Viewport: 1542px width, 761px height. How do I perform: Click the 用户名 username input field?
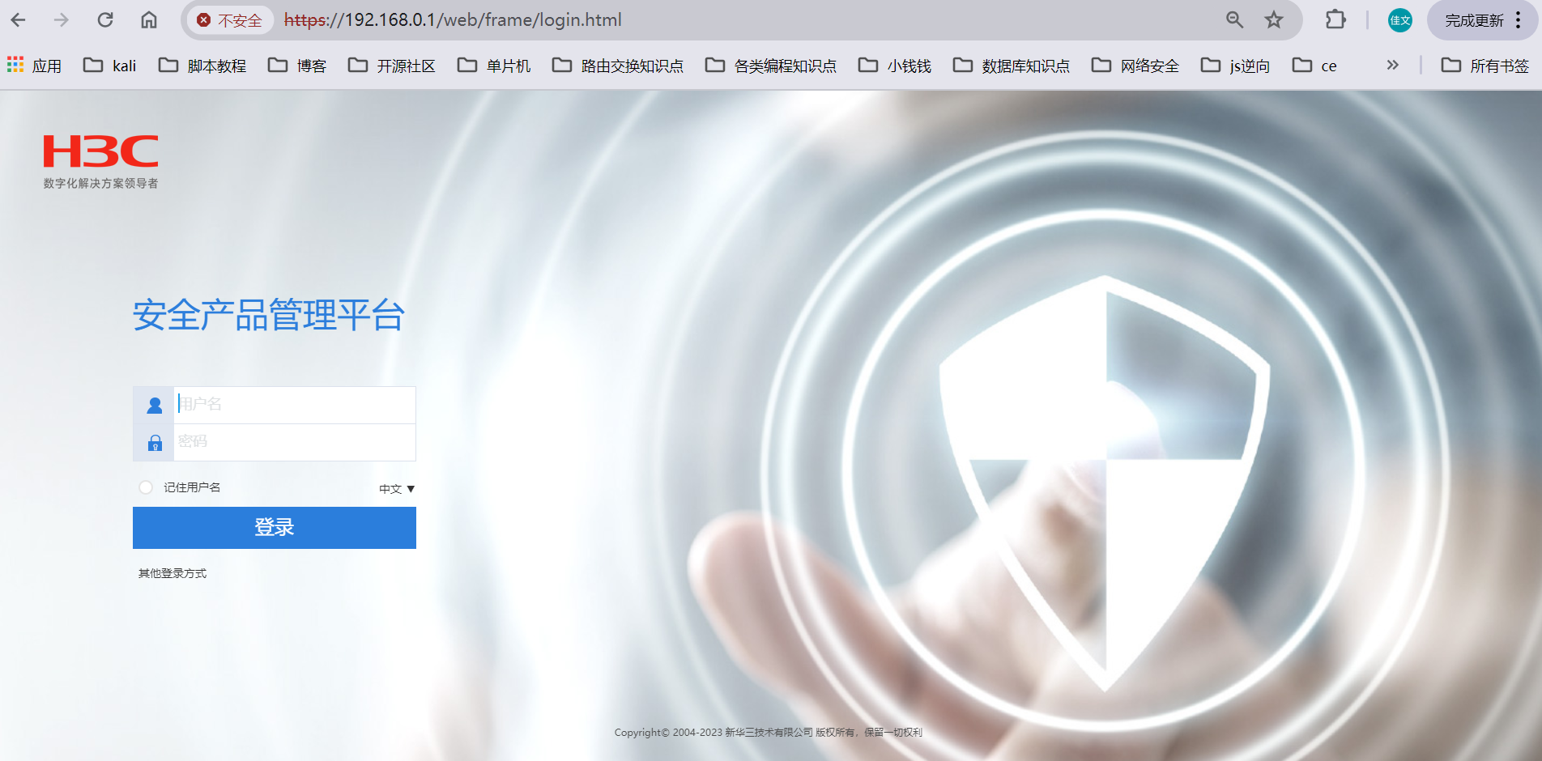click(295, 405)
